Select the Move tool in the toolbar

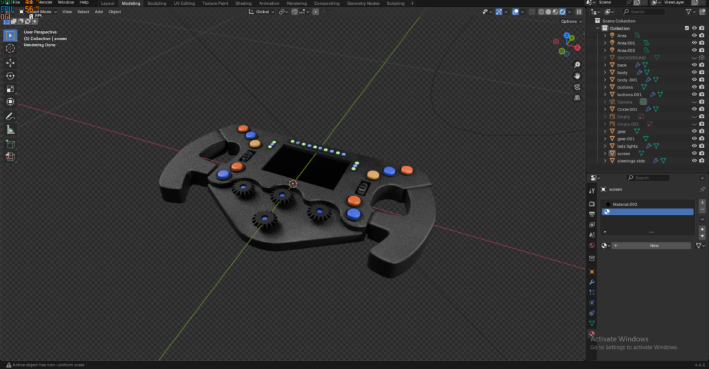coord(10,62)
